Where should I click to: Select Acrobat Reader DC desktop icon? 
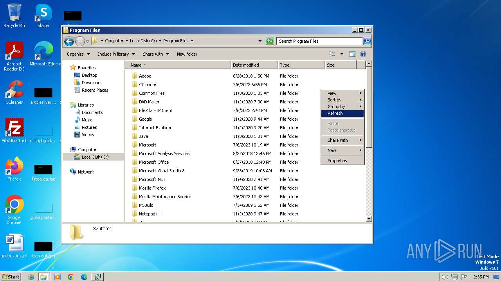pyautogui.click(x=14, y=56)
